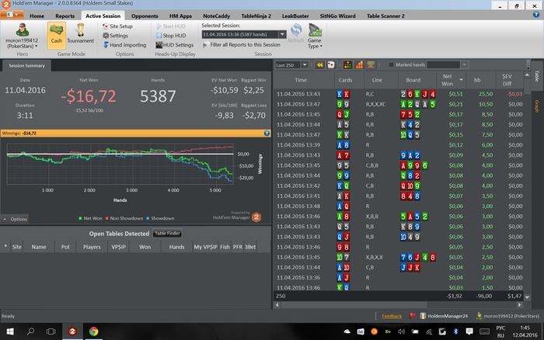The image size is (544, 340).
Task: Click the orange bar chart icon
Action: pos(359,64)
